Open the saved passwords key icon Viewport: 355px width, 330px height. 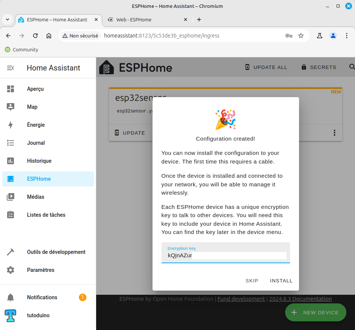pos(289,36)
